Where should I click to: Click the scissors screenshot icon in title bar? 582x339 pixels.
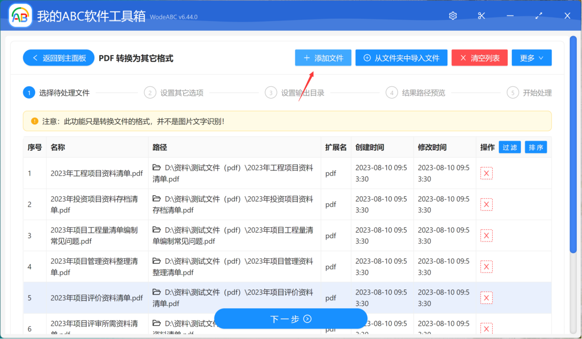coord(481,15)
